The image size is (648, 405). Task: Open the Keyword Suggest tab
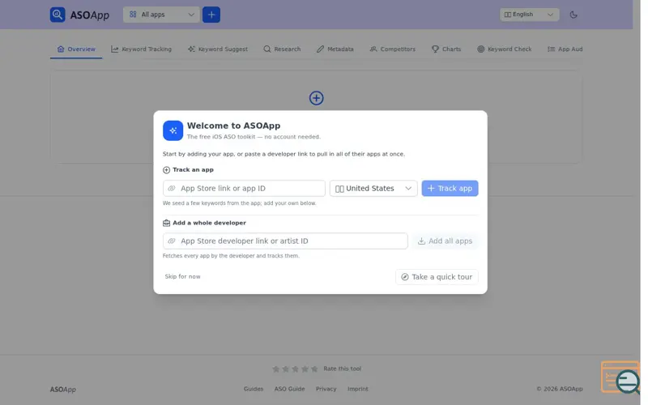click(217, 49)
